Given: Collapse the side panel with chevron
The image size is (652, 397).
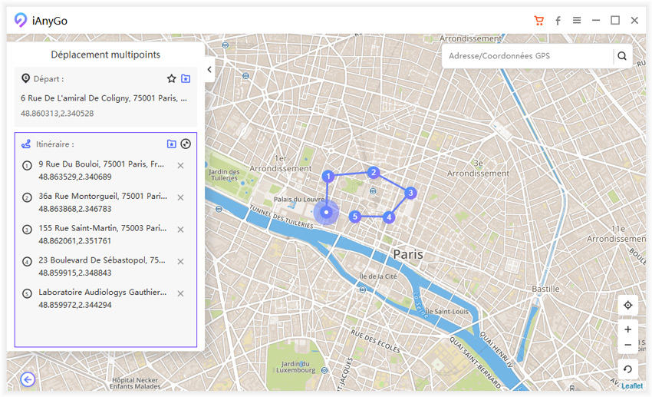Looking at the screenshot, I should (209, 70).
